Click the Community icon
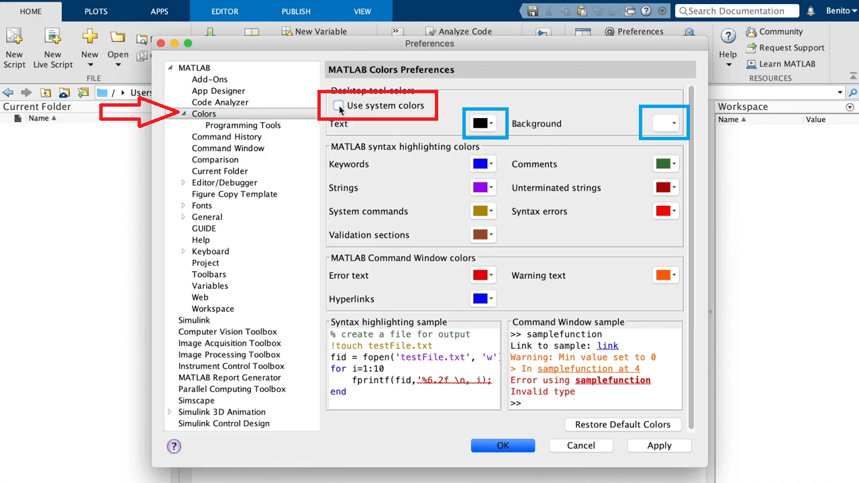This screenshot has width=859, height=483. 750,32
